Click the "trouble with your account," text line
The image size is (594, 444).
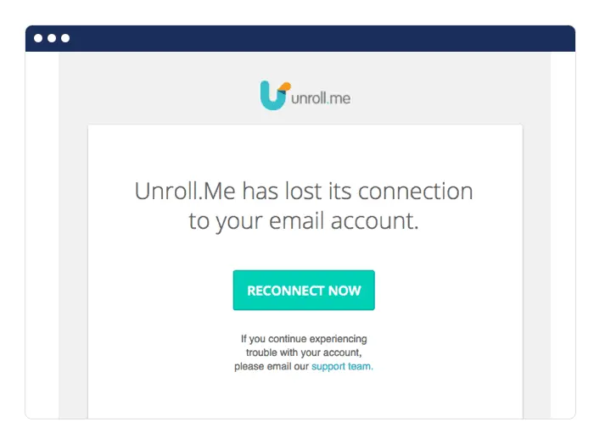click(x=303, y=352)
